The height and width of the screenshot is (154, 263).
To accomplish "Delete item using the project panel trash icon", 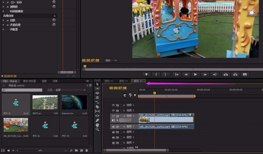I will [x=87, y=151].
